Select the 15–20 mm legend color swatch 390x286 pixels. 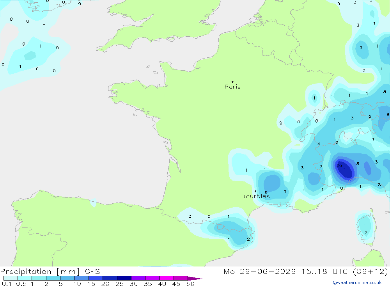96,278
